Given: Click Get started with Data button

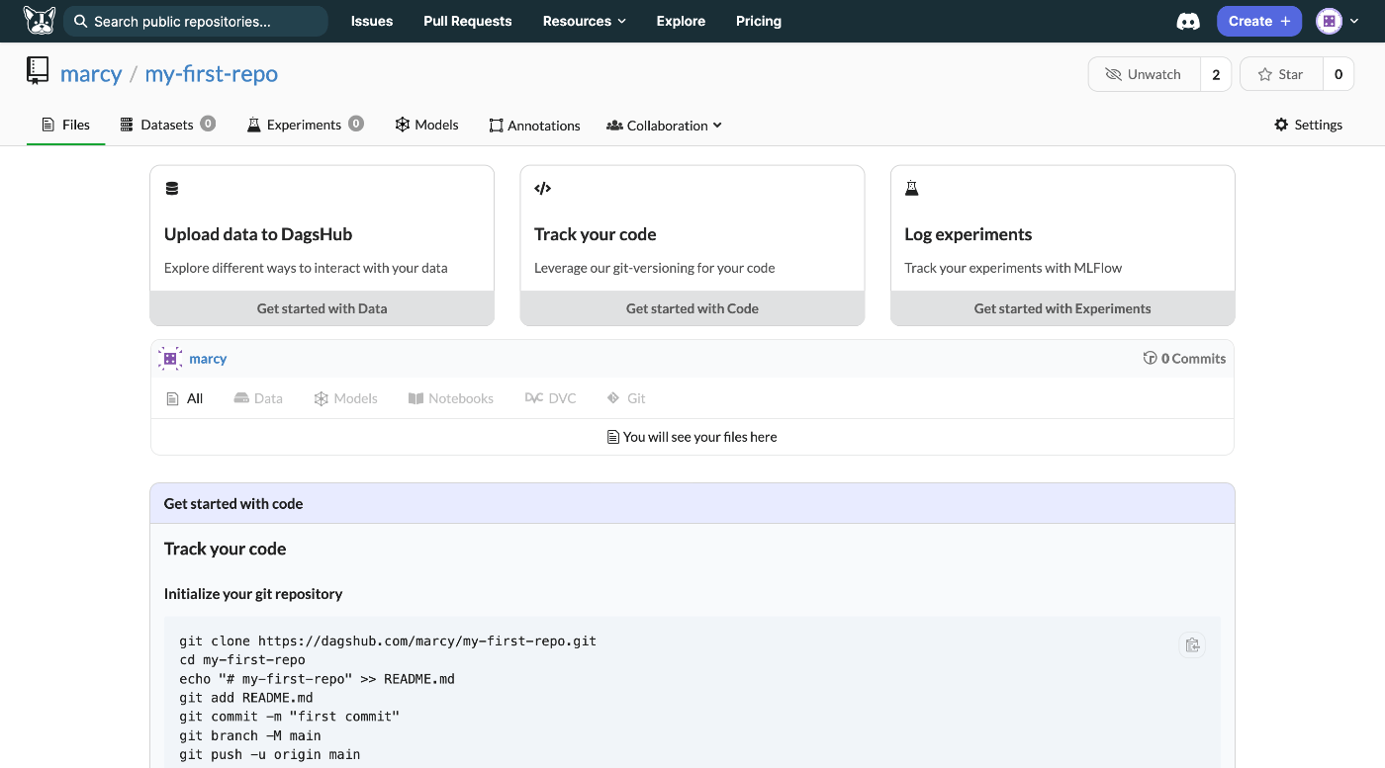Looking at the screenshot, I should point(322,308).
